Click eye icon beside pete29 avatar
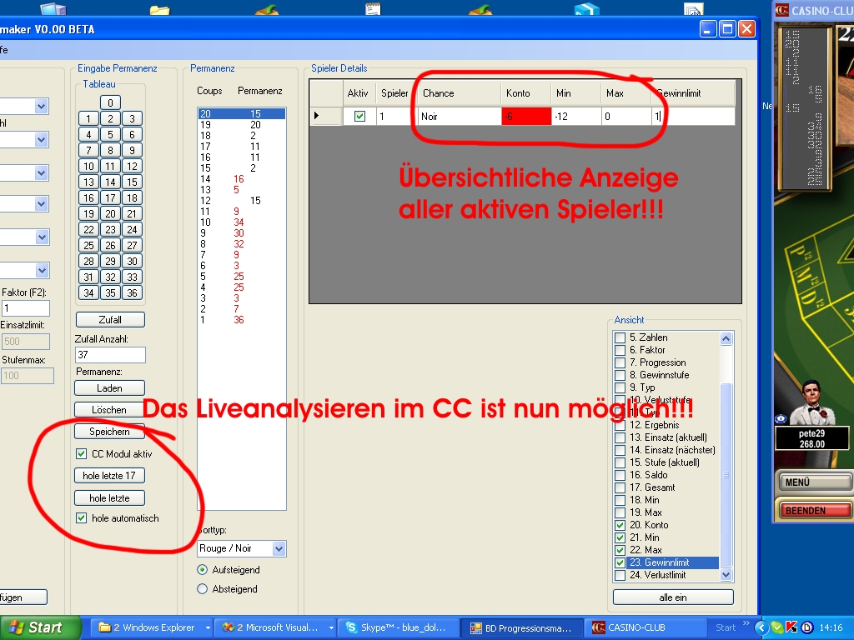 point(781,418)
